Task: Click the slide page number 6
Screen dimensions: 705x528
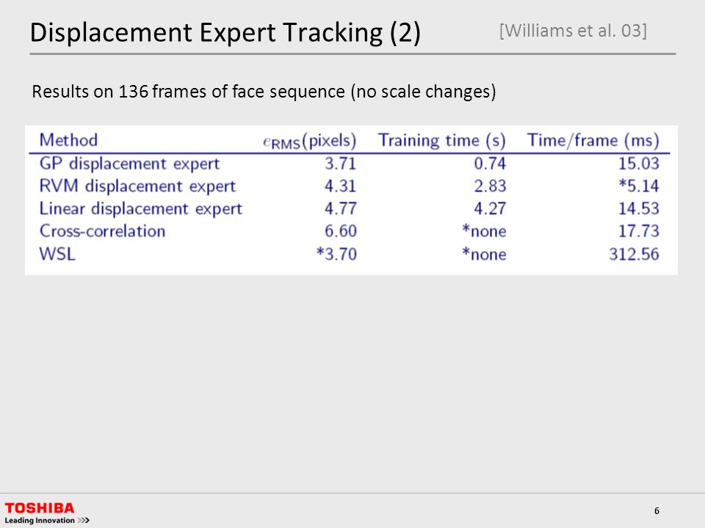Action: (x=657, y=511)
